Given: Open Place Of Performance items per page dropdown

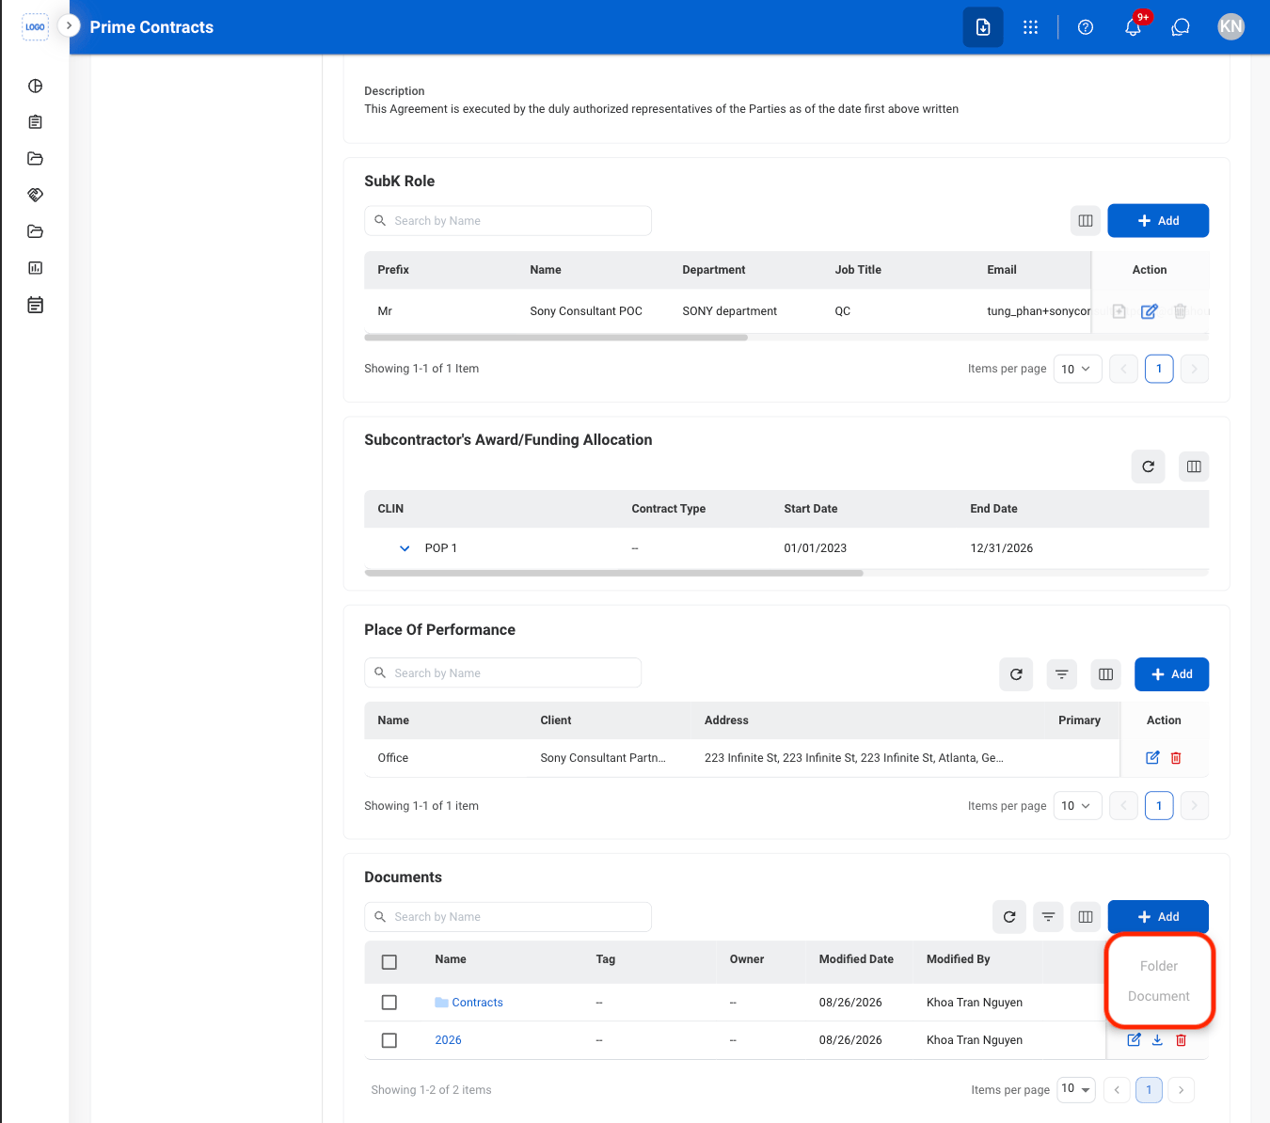Looking at the screenshot, I should 1077,806.
